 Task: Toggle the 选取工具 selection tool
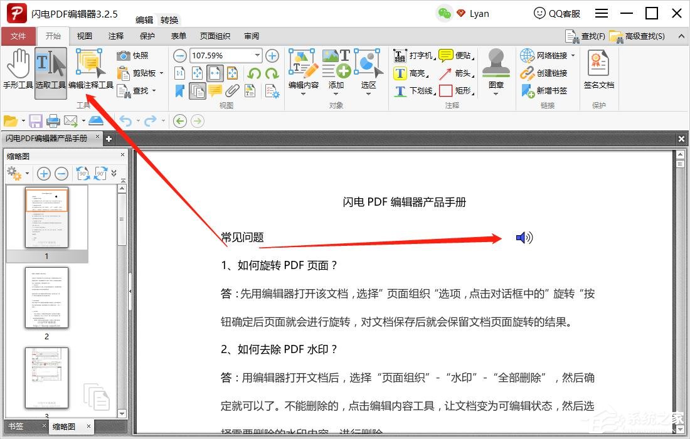click(x=51, y=69)
